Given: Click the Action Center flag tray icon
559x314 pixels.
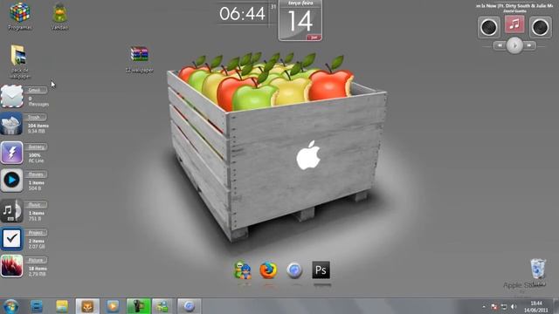Looking at the screenshot, I should pyautogui.click(x=494, y=306).
